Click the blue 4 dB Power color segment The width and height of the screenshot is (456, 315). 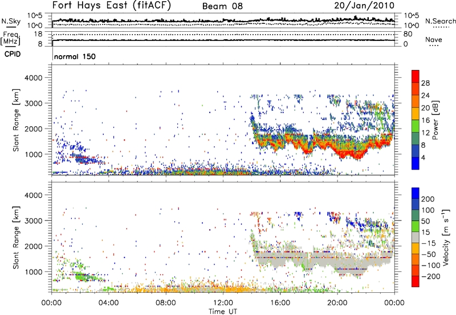416,163
